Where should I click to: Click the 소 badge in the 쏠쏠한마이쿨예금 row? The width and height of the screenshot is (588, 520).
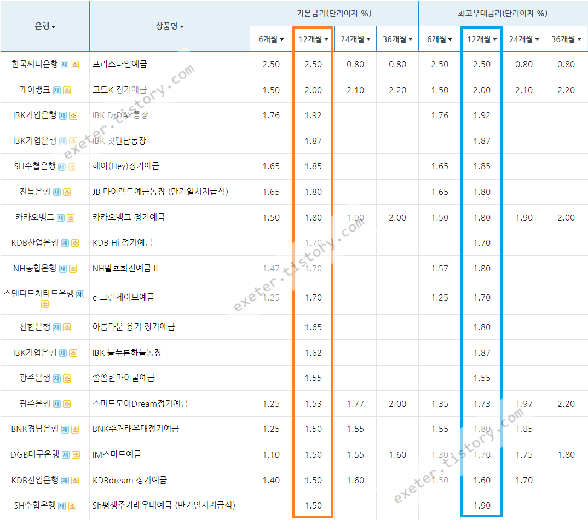point(67,379)
